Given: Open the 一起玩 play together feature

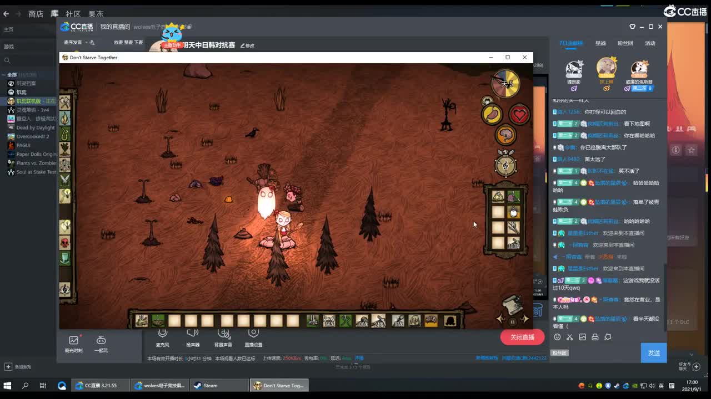Looking at the screenshot, I should (101, 344).
